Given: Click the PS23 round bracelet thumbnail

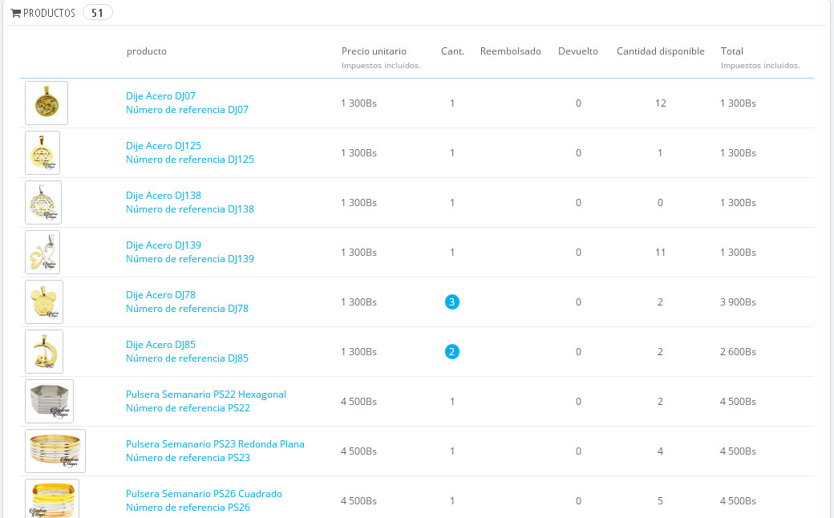Looking at the screenshot, I should [55, 451].
